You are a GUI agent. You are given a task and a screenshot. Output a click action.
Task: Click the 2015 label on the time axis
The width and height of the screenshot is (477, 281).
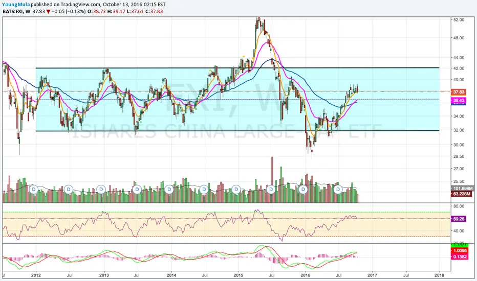[x=238, y=275]
